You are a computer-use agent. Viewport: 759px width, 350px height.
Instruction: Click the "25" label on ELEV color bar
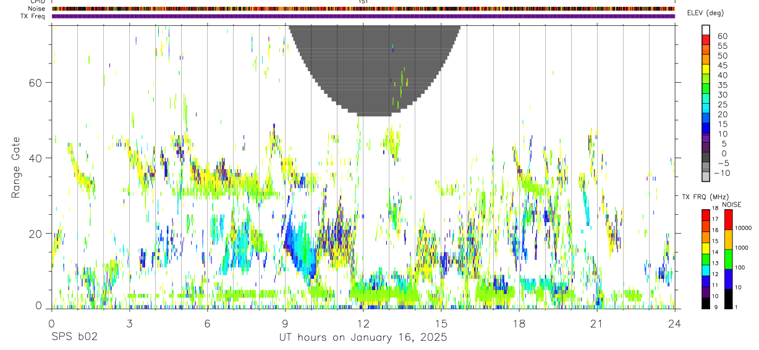[722, 104]
